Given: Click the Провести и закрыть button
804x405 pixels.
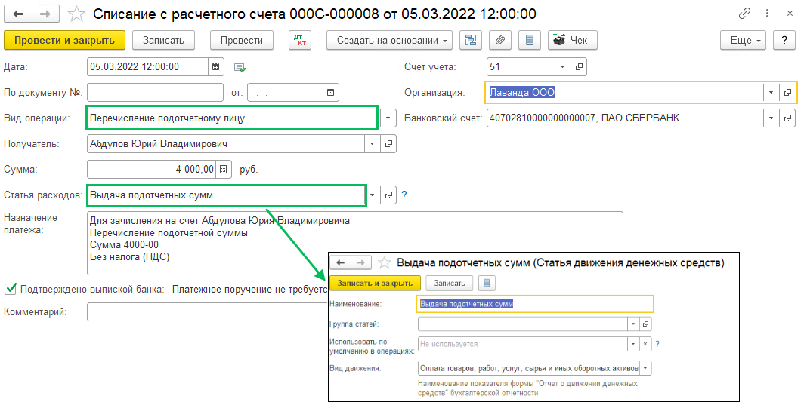Looking at the screenshot, I should pos(64,41).
